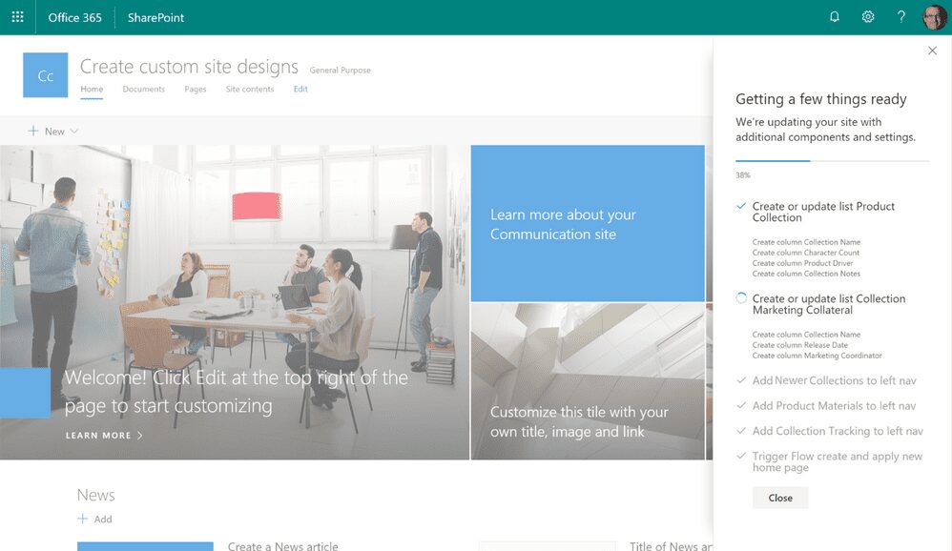Open SharePoint settings via the gear icon
Image resolution: width=952 pixels, height=551 pixels.
click(x=867, y=16)
